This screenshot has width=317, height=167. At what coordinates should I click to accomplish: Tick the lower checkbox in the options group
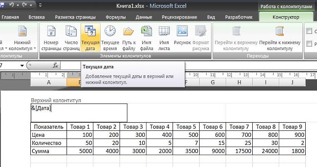[309, 43]
